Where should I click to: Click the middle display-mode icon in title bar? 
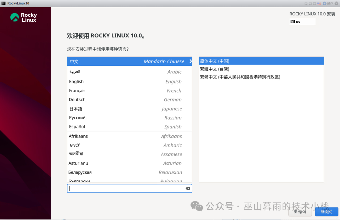point(311,3)
